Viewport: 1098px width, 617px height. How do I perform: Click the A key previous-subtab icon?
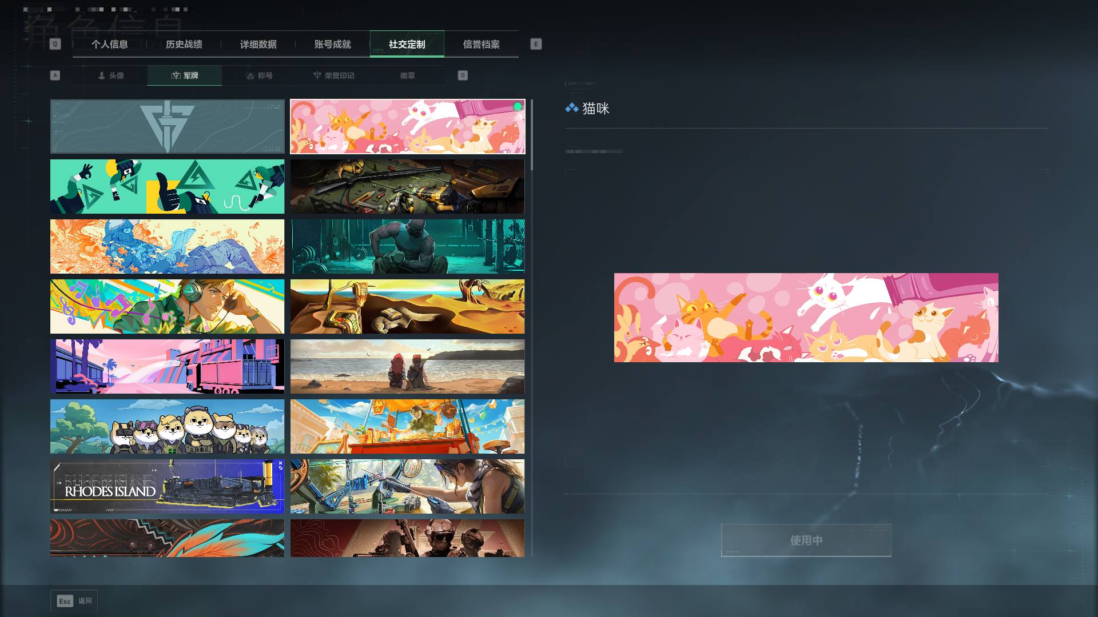(55, 75)
